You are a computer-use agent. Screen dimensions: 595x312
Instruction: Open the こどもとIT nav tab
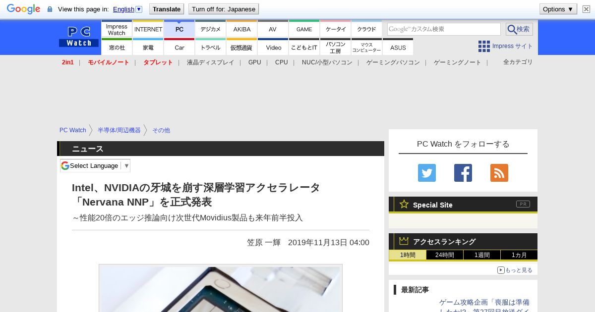tap(304, 47)
